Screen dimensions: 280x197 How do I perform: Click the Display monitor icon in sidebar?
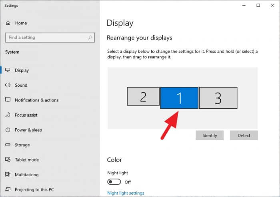(x=8, y=70)
